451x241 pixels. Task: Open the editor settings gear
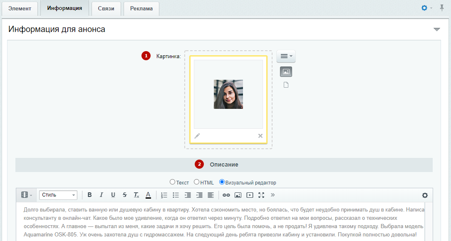click(425, 195)
